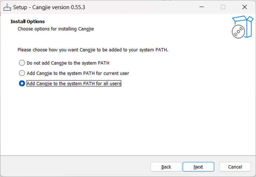Click label 'Do not add Cangjie to the system PATH'

(68, 63)
